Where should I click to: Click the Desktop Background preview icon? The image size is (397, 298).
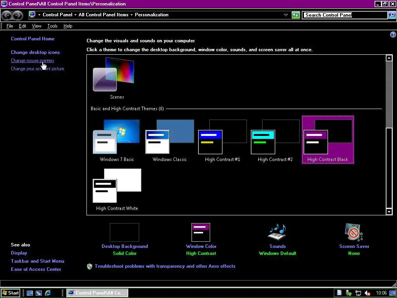(124, 232)
